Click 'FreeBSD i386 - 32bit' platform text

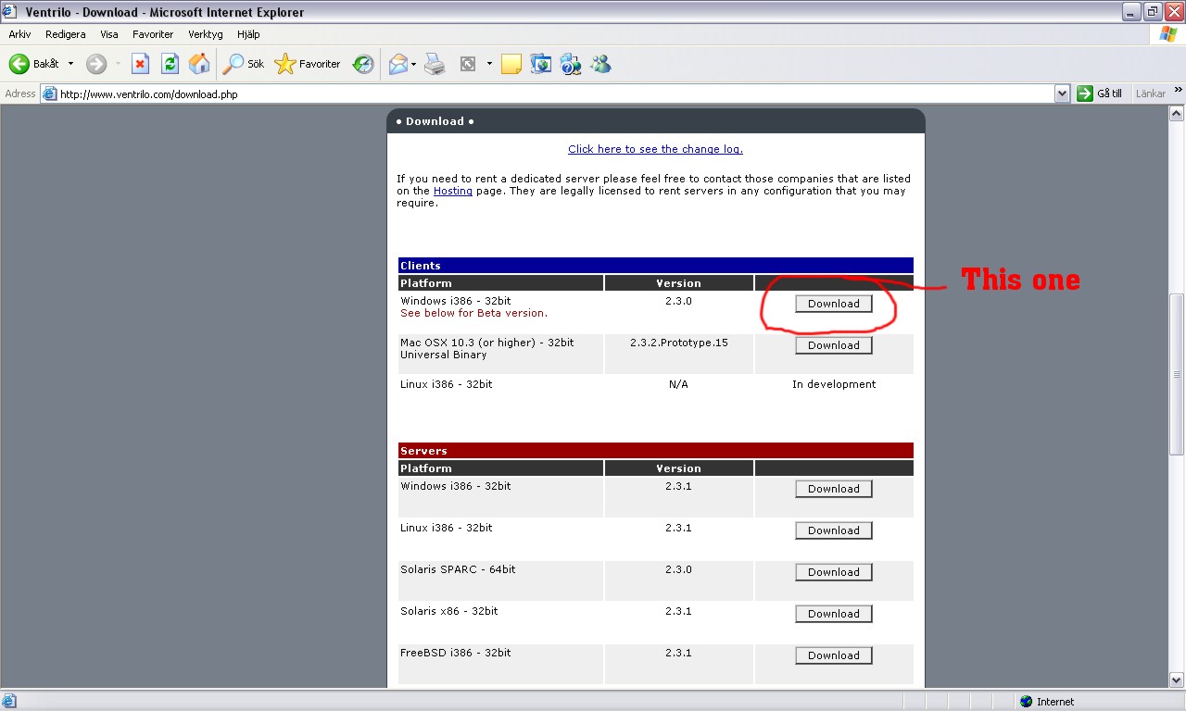pos(456,653)
